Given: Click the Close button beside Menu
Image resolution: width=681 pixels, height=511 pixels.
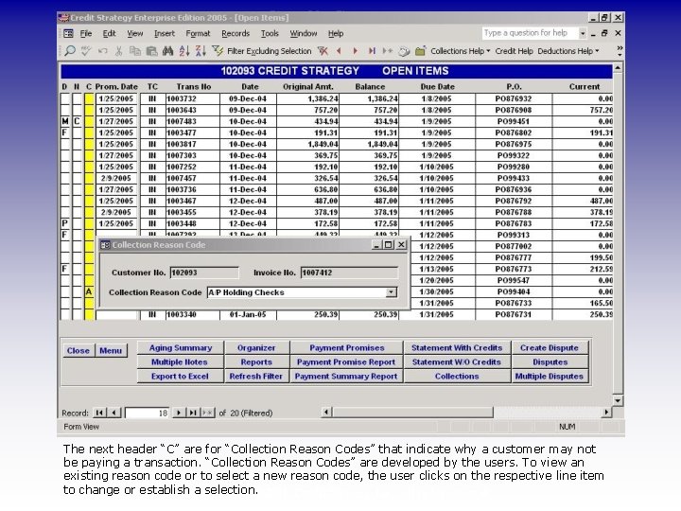Looking at the screenshot, I should 79,351.
